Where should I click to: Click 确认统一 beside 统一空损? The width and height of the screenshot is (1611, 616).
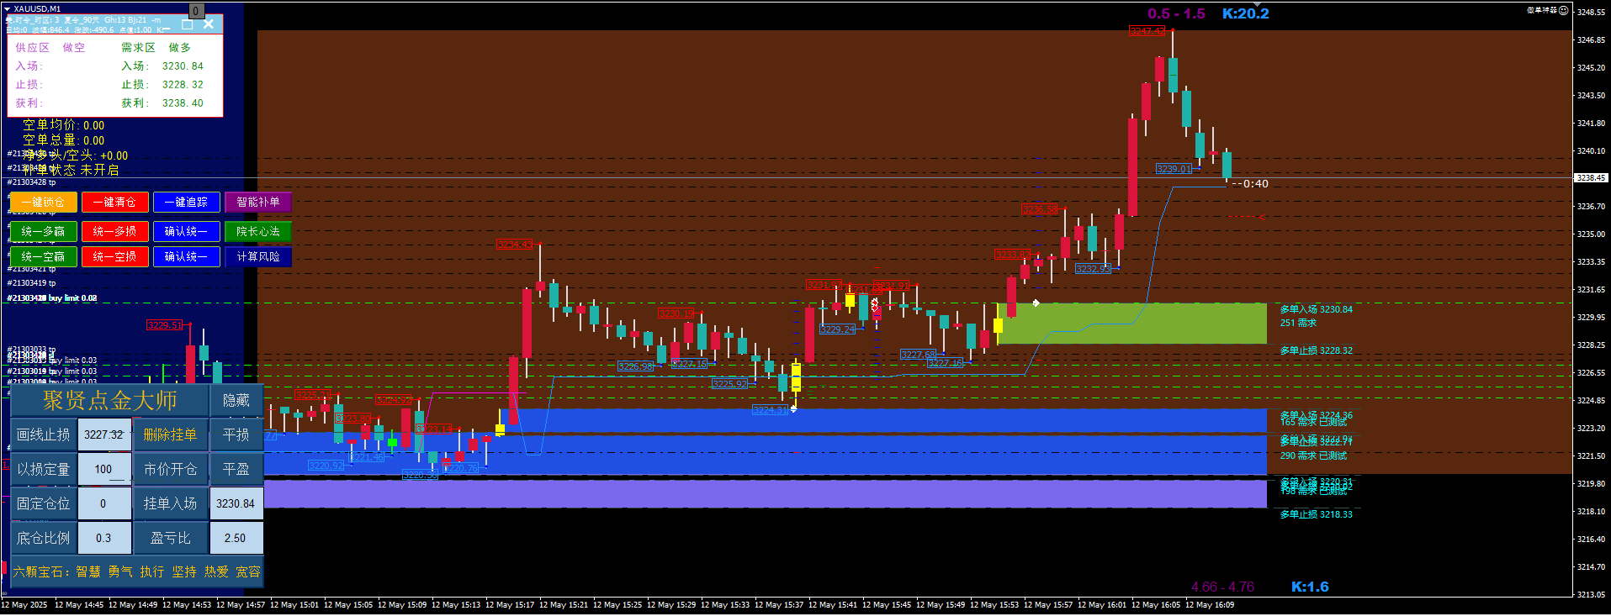[186, 256]
